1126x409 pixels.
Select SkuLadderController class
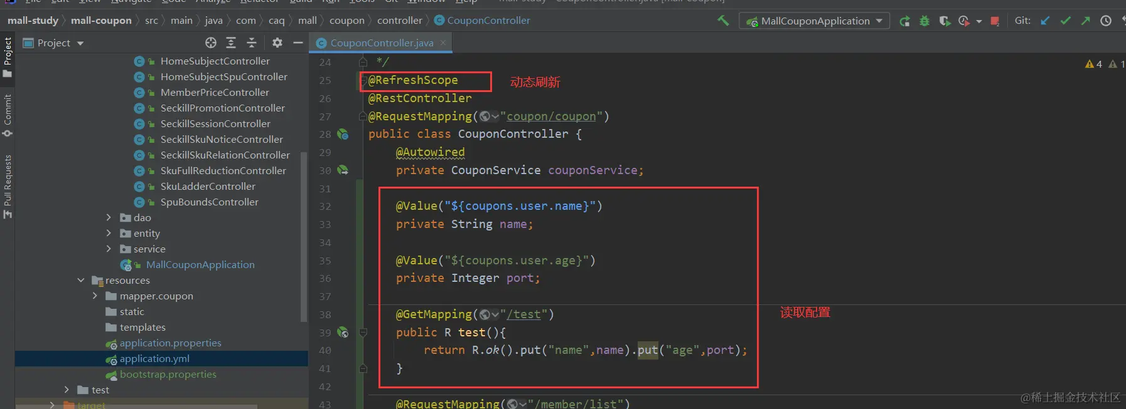208,186
